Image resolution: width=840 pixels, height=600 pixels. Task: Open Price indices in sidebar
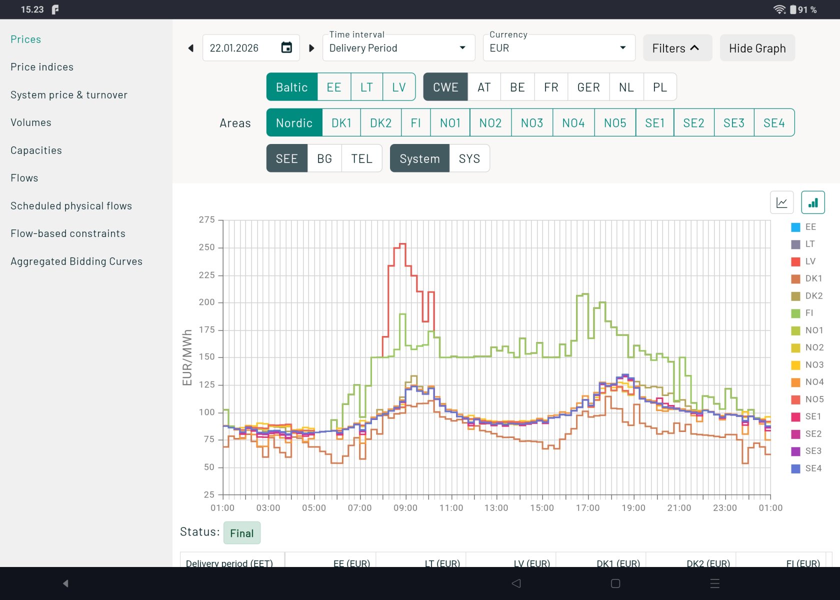point(42,67)
